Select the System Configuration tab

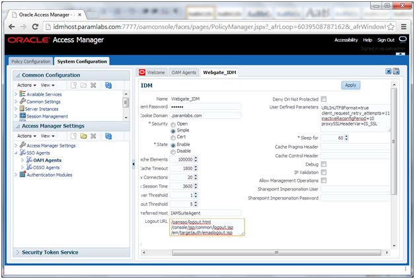(x=82, y=61)
